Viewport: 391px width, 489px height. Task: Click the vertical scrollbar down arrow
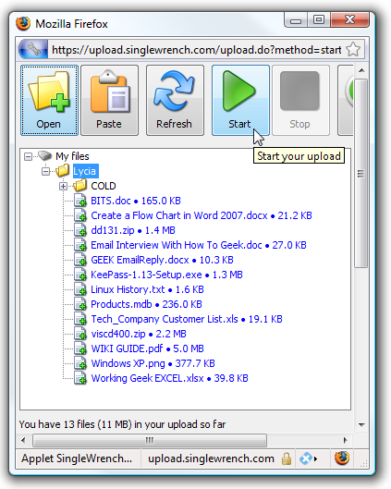[361, 424]
